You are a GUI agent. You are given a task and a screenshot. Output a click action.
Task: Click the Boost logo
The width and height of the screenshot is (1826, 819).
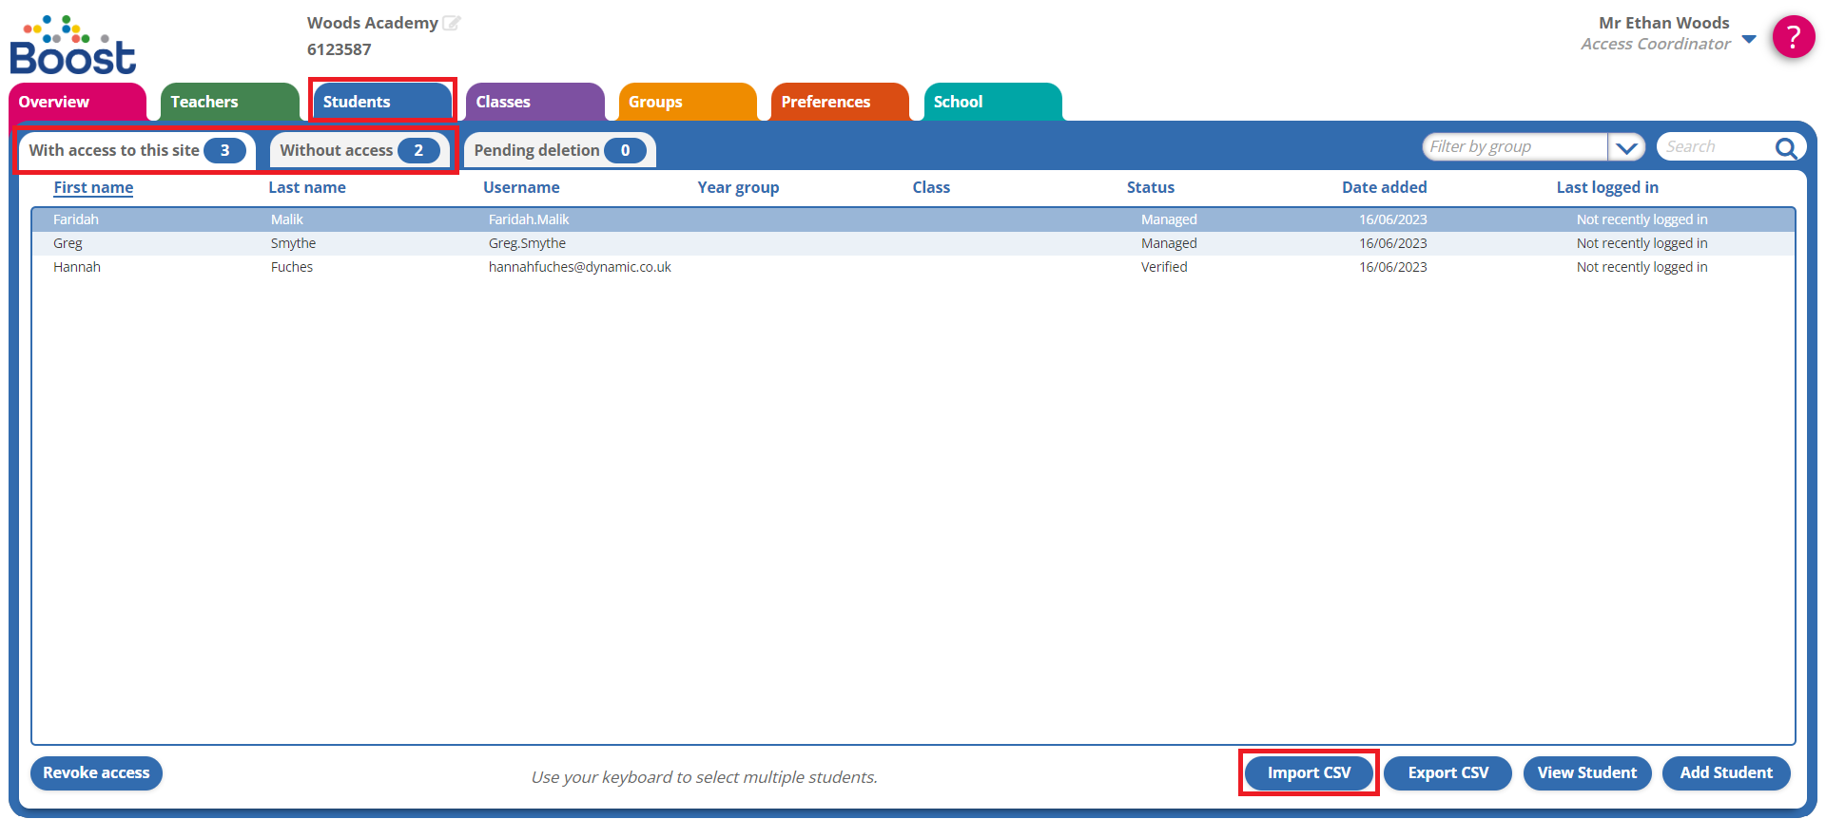coord(73,46)
